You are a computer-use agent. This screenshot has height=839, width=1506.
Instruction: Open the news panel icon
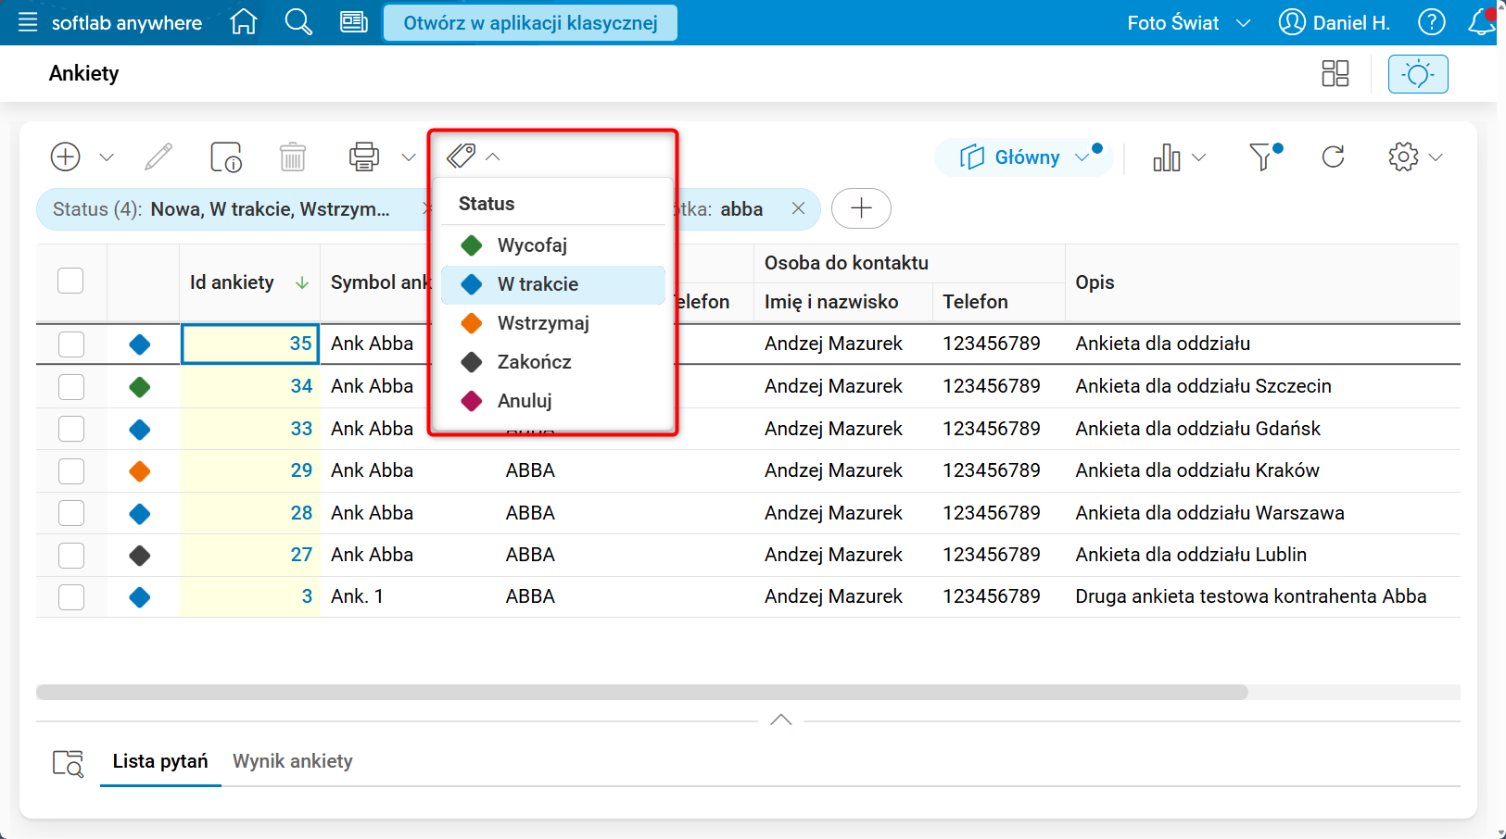(354, 21)
